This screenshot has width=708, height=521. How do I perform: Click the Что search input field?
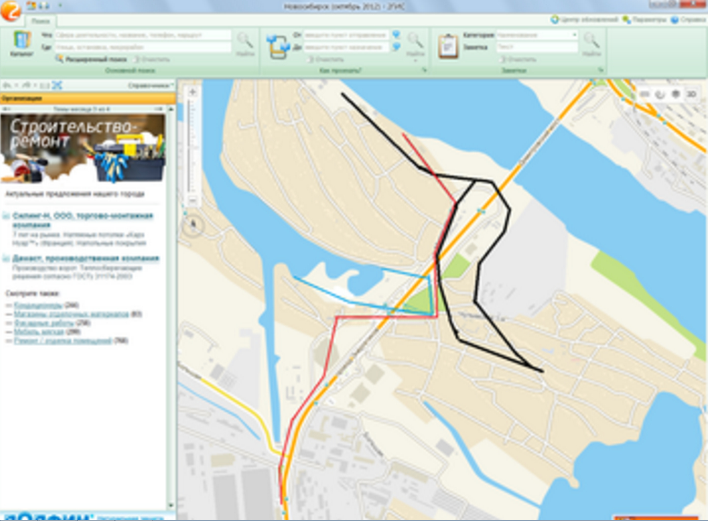(142, 35)
